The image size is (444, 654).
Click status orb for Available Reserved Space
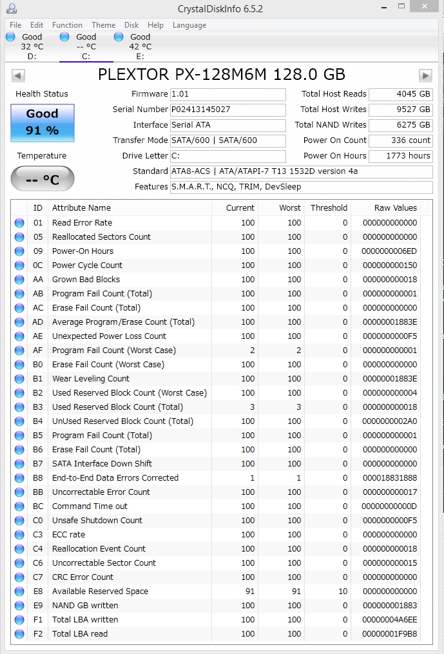19,591
